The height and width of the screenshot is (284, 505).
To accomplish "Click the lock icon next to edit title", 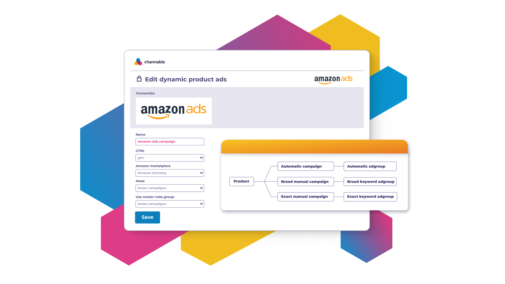I will pos(138,79).
